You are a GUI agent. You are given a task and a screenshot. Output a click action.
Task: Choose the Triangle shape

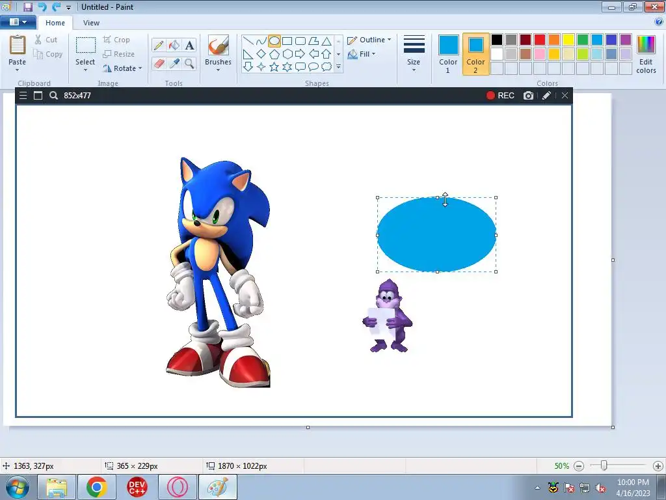tap(326, 41)
